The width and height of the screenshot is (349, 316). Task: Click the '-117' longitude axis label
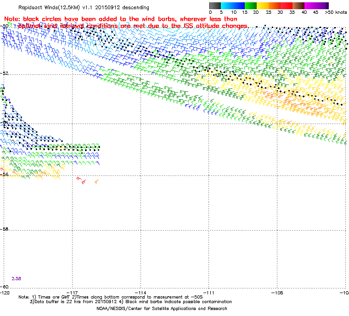coord(73,293)
